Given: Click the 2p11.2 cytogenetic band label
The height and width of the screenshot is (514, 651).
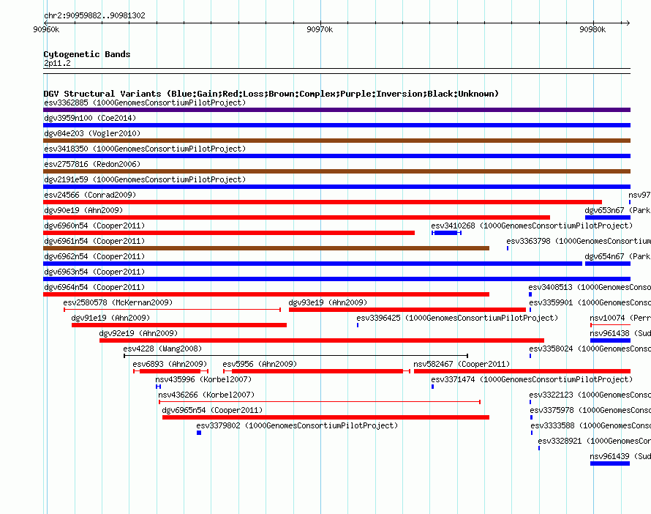Looking at the screenshot, I should 57,63.
